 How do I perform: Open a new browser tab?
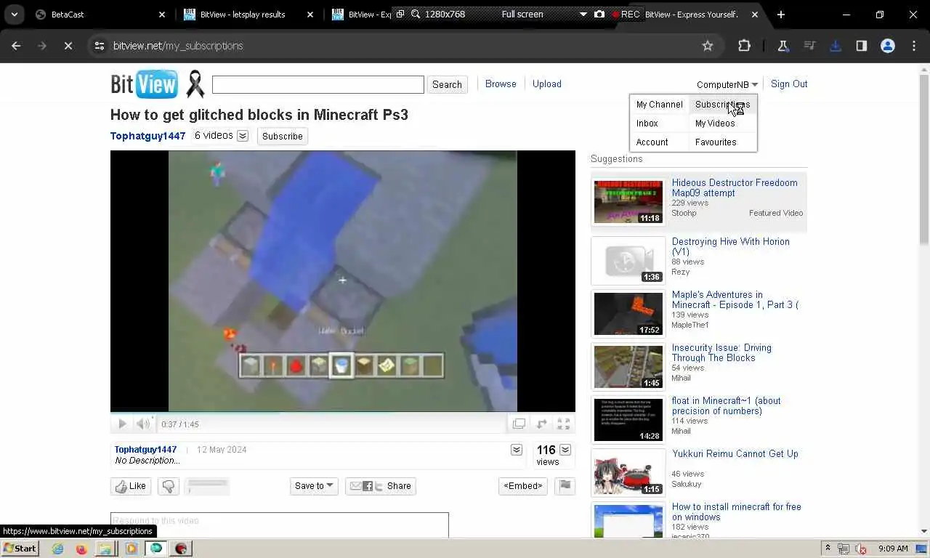pos(781,15)
